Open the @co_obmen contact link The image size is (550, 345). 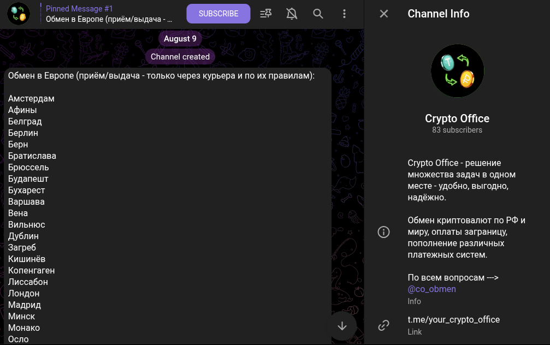click(x=431, y=289)
